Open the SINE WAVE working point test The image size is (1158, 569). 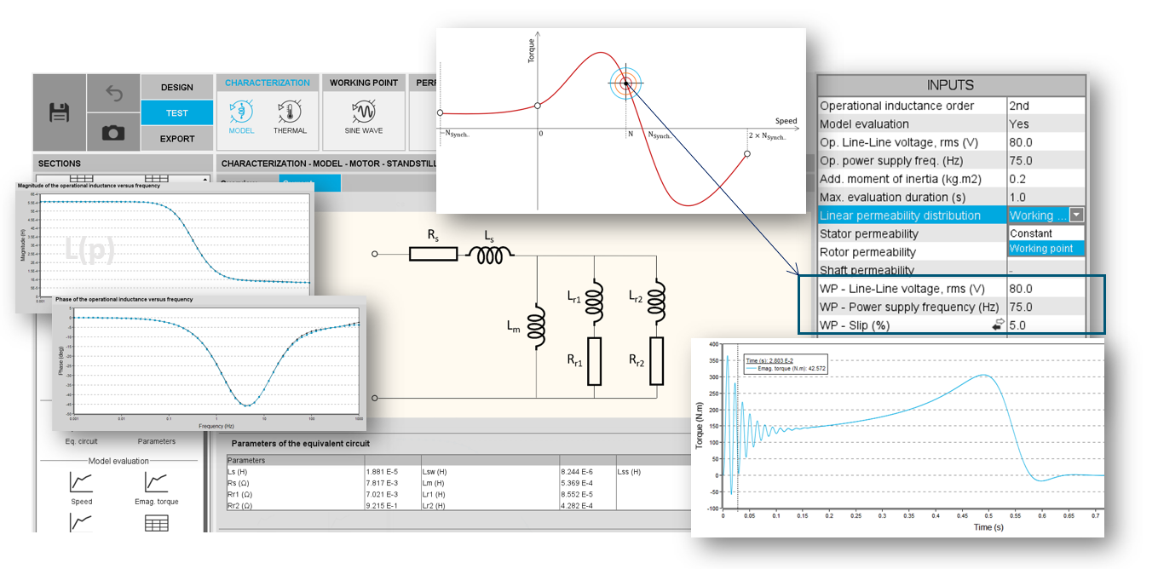[364, 115]
